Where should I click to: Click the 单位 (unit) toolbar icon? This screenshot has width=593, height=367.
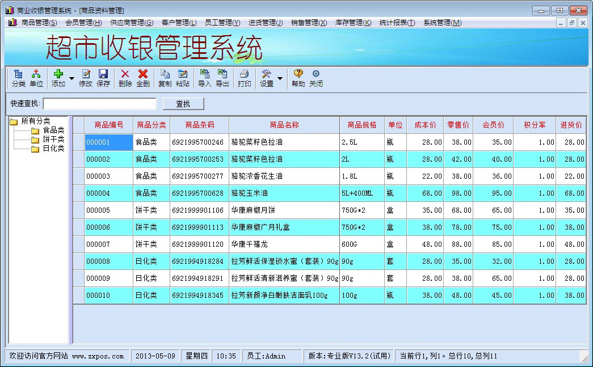(x=36, y=78)
